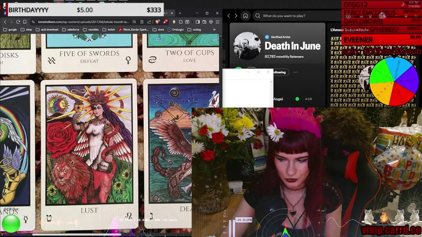Image resolution: width=422 pixels, height=237 pixels.
Task: Open the coding bookmarks folder
Action: 194,29
